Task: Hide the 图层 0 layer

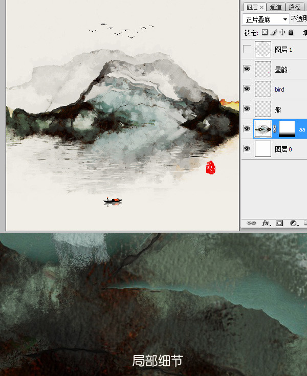Action: (247, 149)
